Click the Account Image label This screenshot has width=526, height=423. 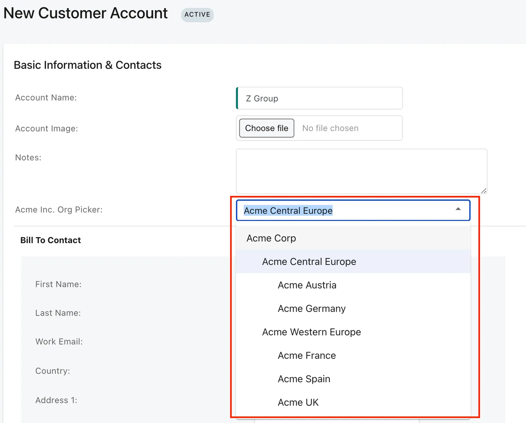[47, 129]
